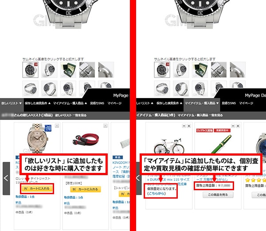Click the previous arrow on the left wish list carousel
The height and width of the screenshot is (231, 266).
pos(6,178)
